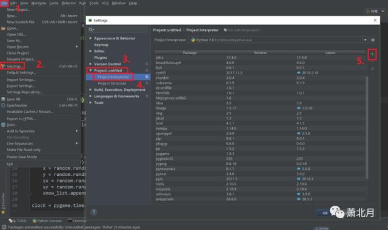The height and width of the screenshot is (230, 388).
Task: Expand Appearance & Behavior tree arrow
Action: 90,38
